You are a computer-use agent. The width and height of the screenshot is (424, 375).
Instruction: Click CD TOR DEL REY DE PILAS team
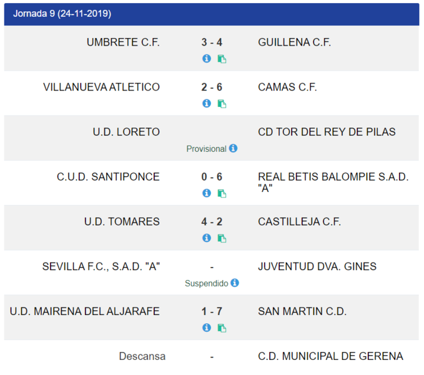(x=327, y=132)
